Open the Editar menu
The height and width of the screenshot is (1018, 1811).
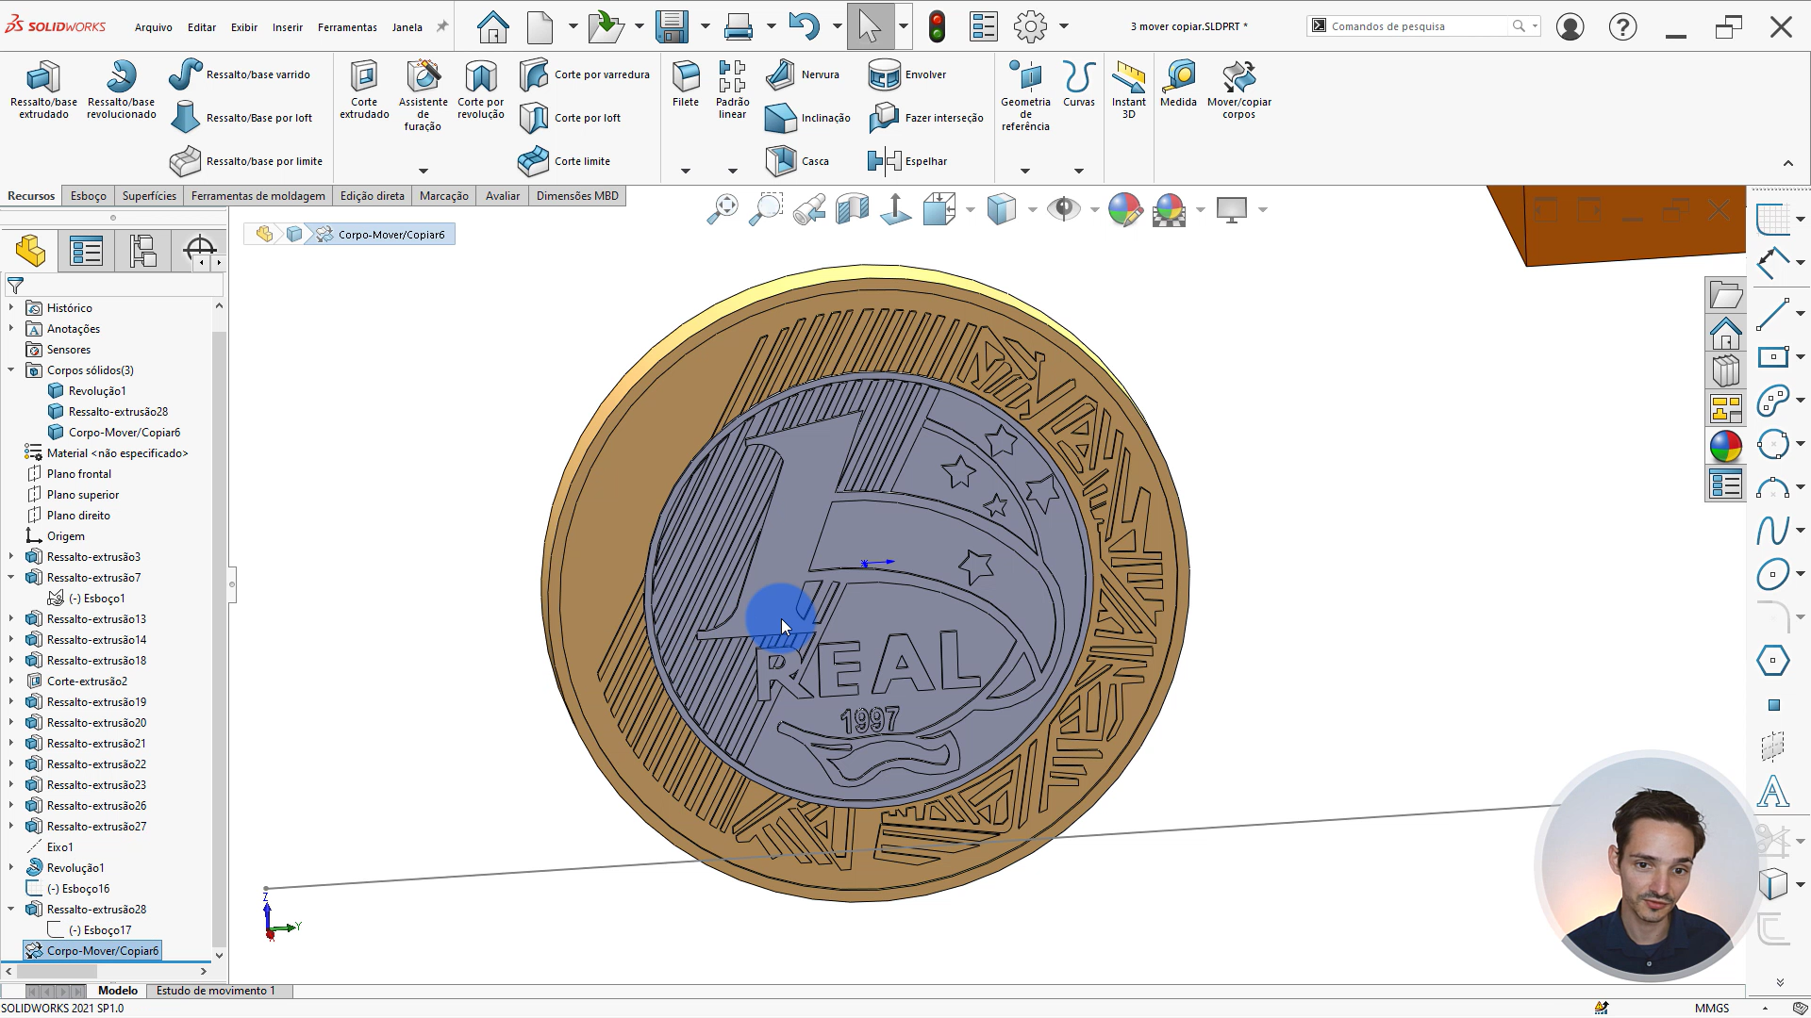coord(202,27)
